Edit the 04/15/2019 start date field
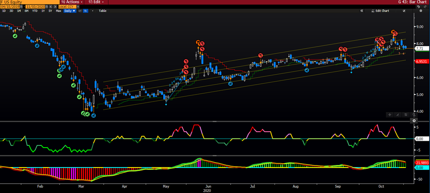The image size is (430, 193). [x=10, y=6]
